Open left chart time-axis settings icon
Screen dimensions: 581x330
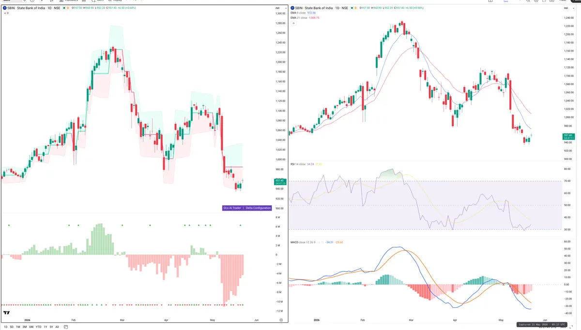pyautogui.click(x=281, y=320)
